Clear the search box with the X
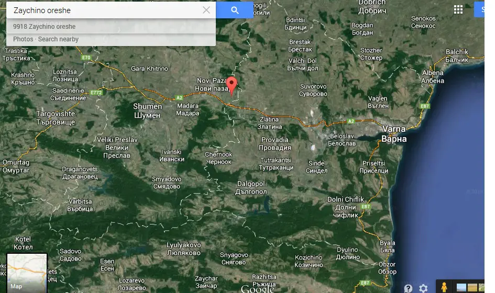 click(206, 10)
